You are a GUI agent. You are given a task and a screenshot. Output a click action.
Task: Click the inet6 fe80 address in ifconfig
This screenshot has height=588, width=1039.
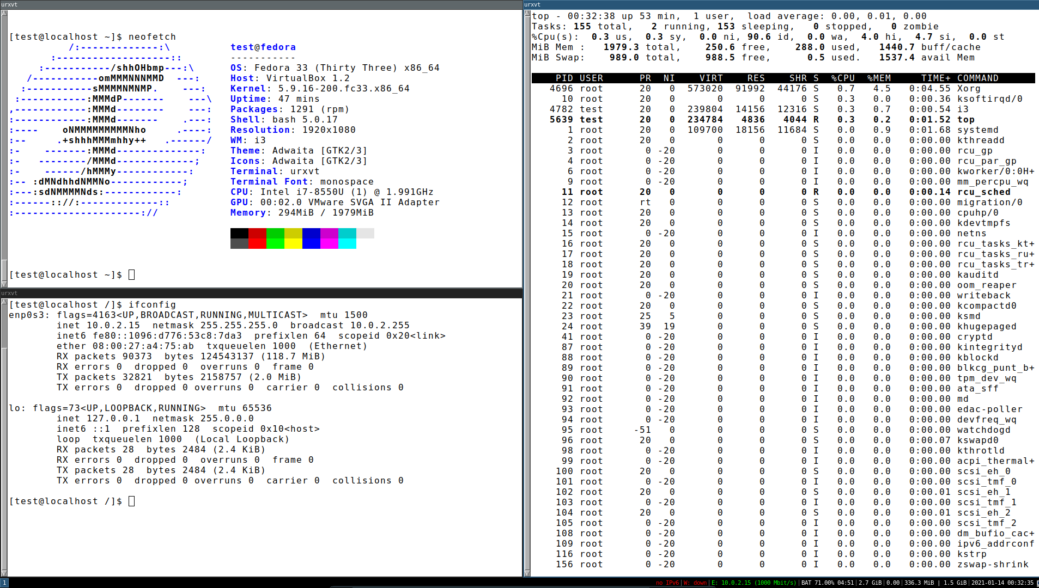point(167,336)
